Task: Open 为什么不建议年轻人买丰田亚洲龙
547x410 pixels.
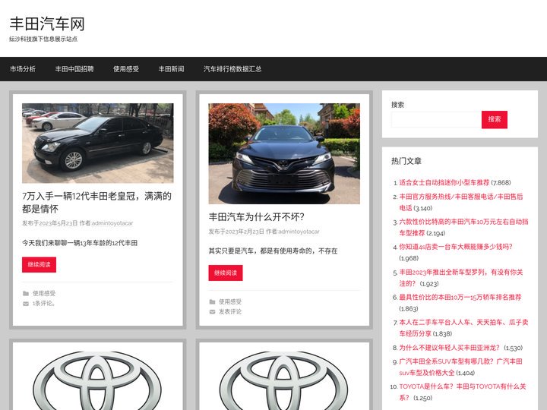Action: point(449,348)
